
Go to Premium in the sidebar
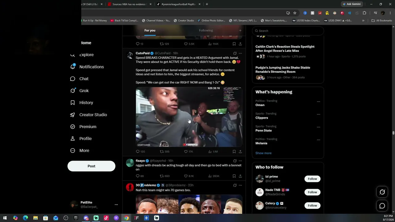(x=83, y=127)
